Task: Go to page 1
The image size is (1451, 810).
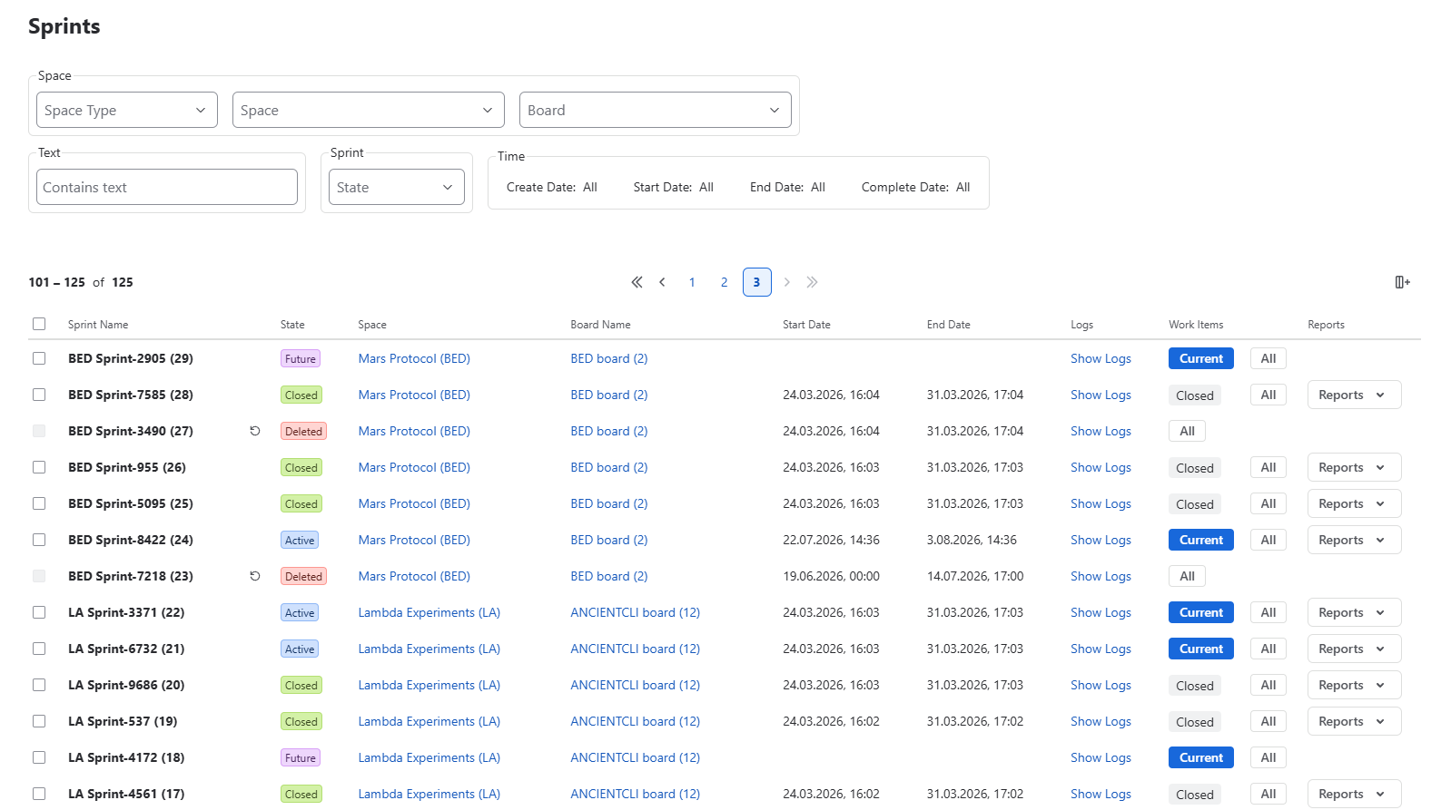Action: (x=692, y=282)
